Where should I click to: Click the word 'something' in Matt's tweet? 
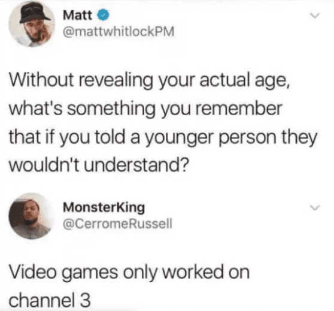pyautogui.click(x=111, y=110)
